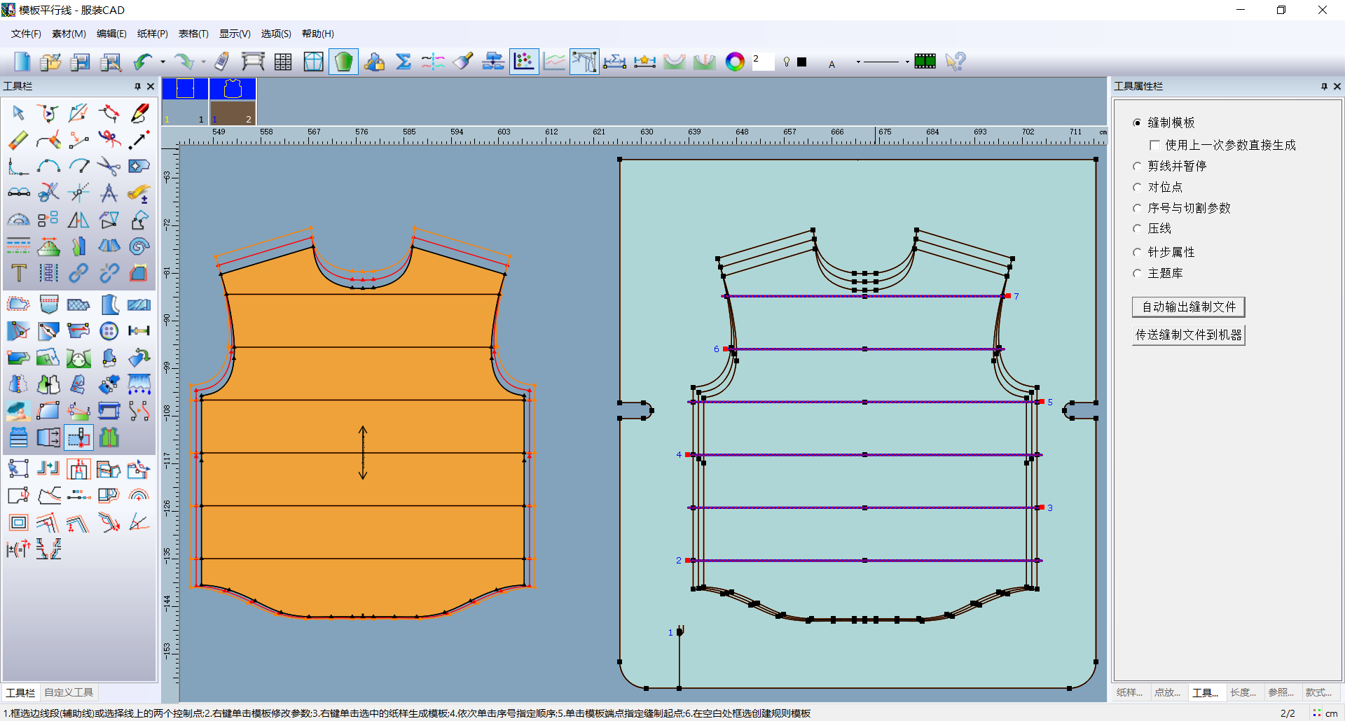1345x721 pixels.
Task: Select pattern piece thumbnail 2
Action: coord(233,101)
